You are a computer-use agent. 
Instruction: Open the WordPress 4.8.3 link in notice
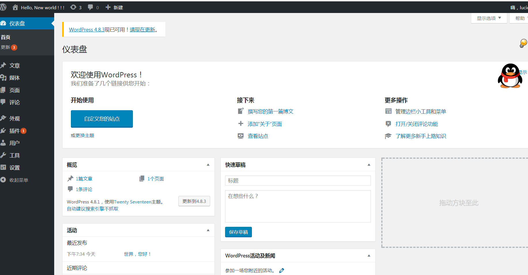tap(87, 29)
